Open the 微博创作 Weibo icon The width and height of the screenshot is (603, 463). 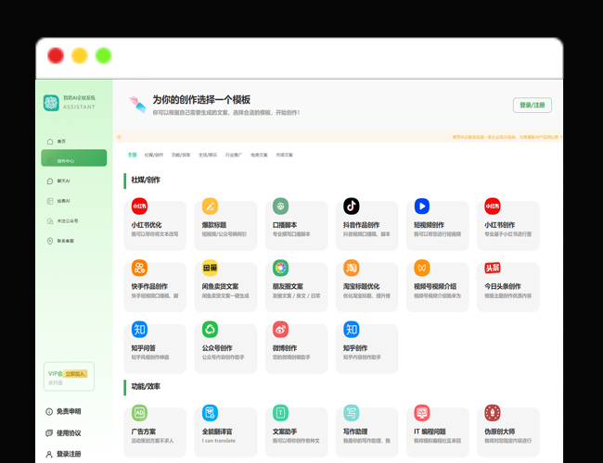(x=280, y=330)
